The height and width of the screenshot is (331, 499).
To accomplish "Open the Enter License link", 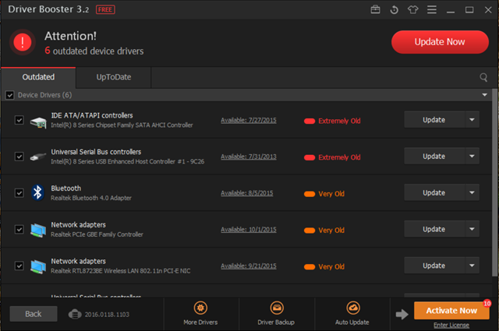I will 451,325.
